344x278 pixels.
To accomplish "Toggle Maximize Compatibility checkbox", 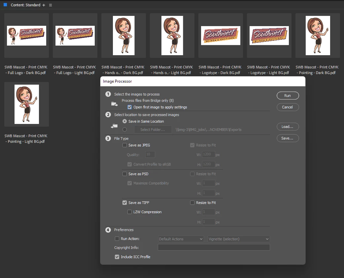I will pyautogui.click(x=130, y=183).
